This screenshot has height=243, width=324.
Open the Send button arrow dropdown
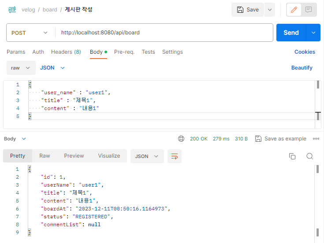click(313, 33)
